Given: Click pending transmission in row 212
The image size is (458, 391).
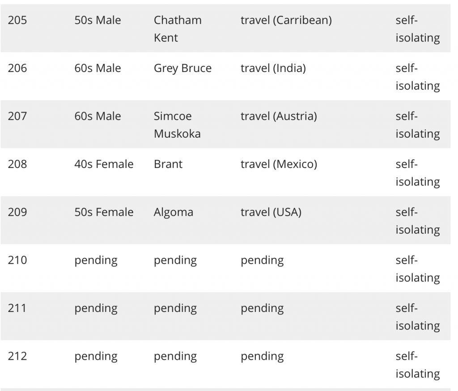Looking at the screenshot, I should [x=262, y=357].
